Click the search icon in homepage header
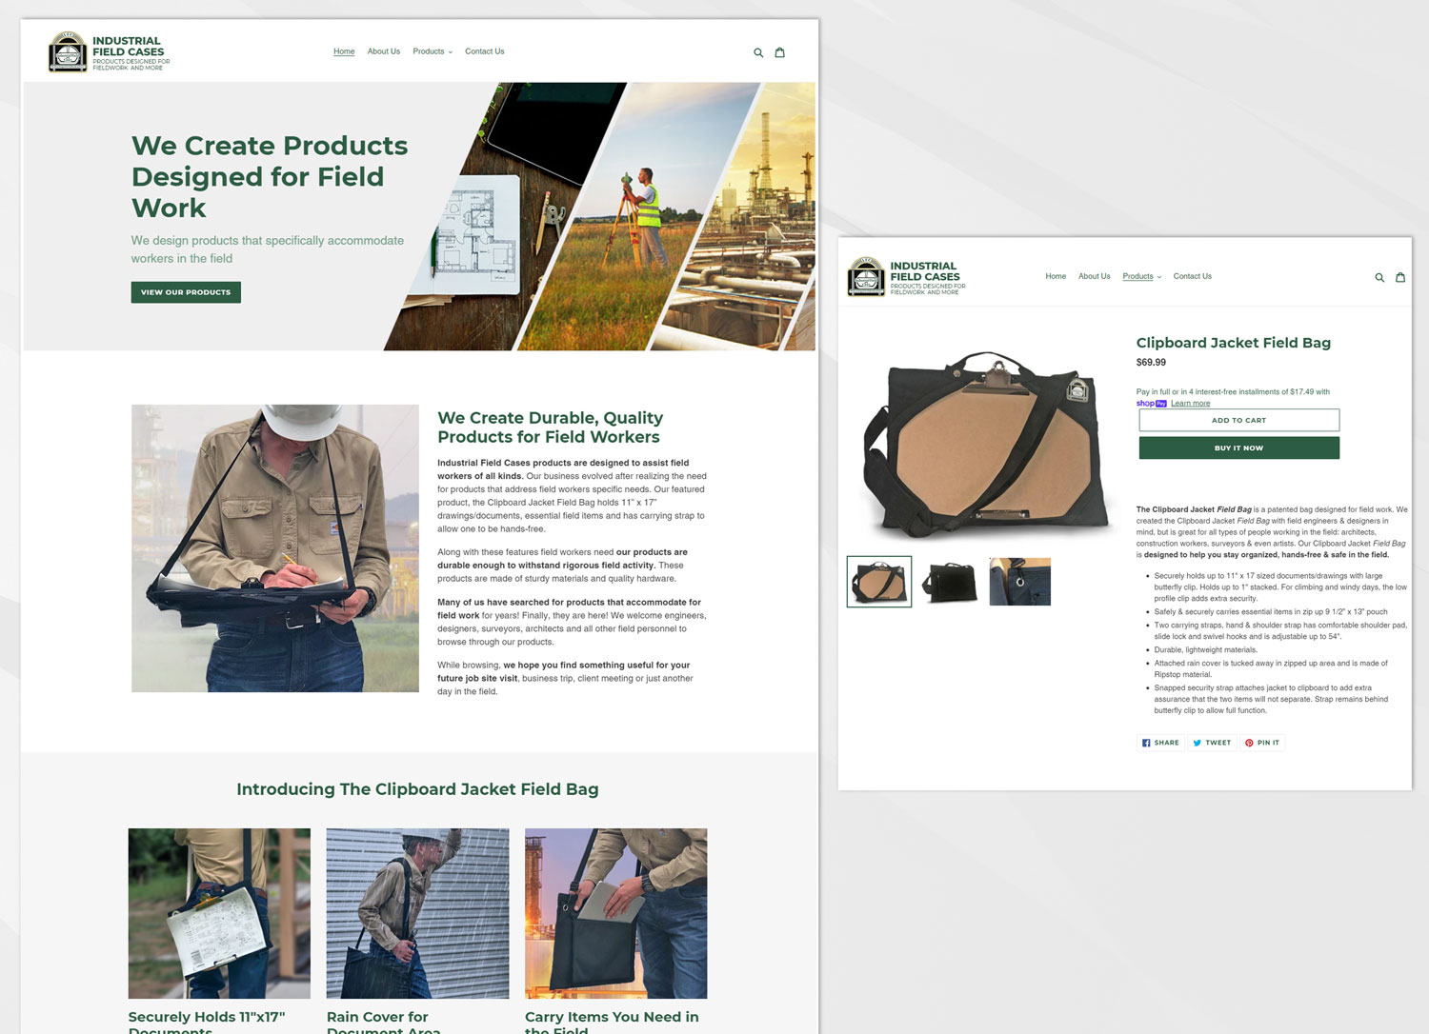This screenshot has height=1034, width=1429. coord(758,52)
